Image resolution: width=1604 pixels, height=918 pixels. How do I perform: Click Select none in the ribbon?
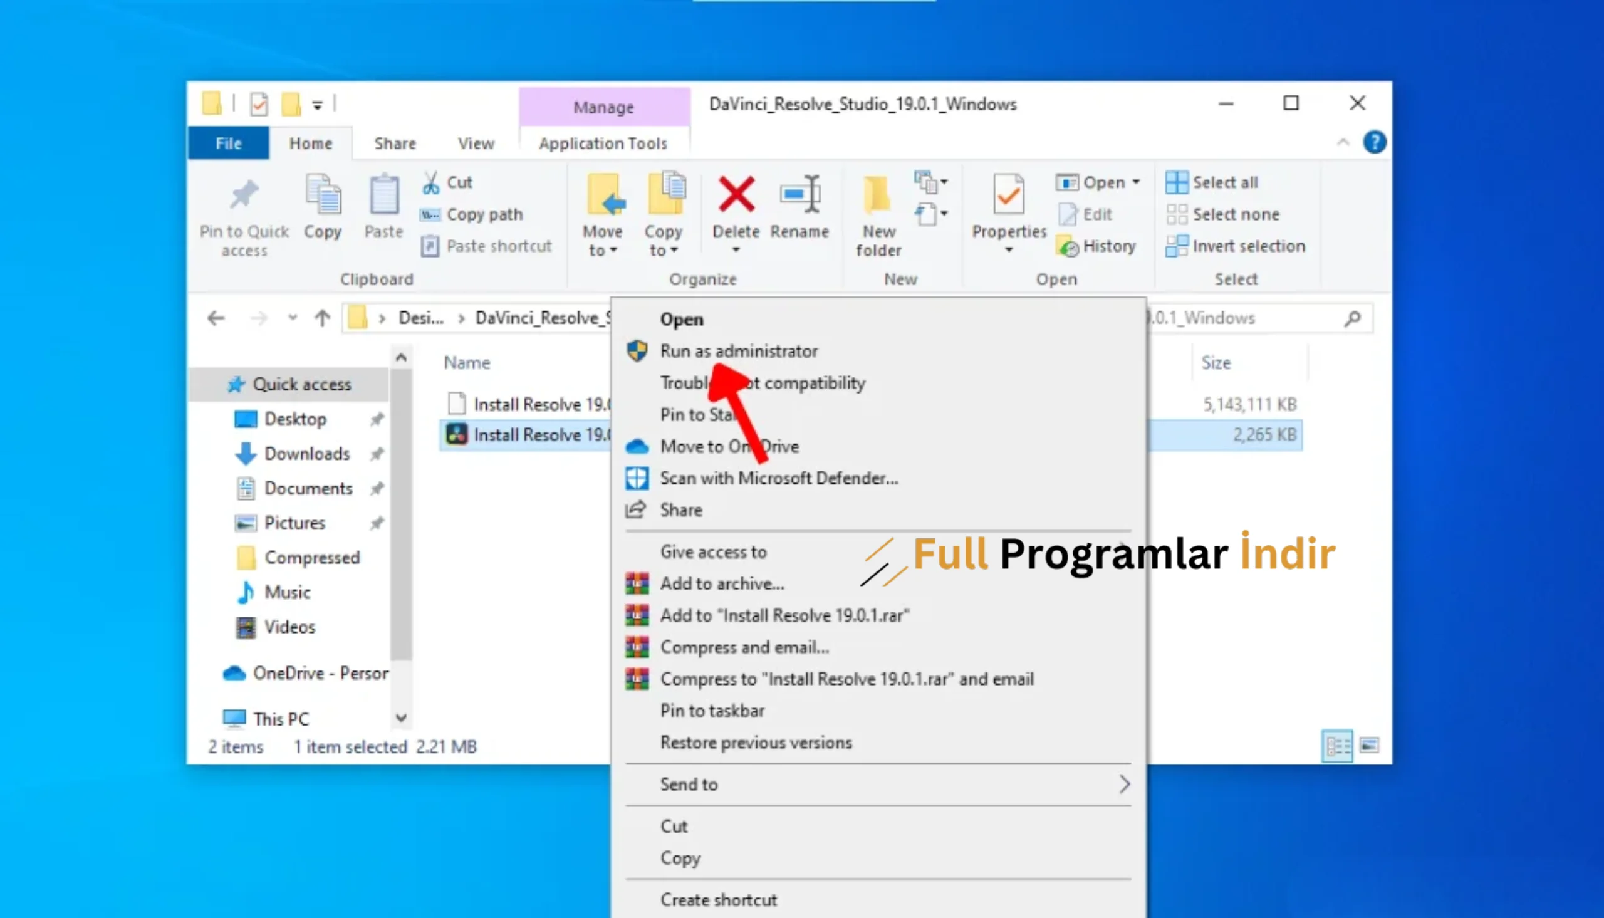(1222, 214)
